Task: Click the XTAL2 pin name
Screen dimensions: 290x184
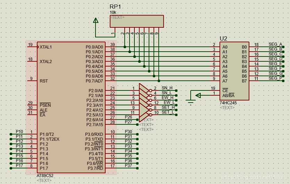Action: click(x=46, y=62)
